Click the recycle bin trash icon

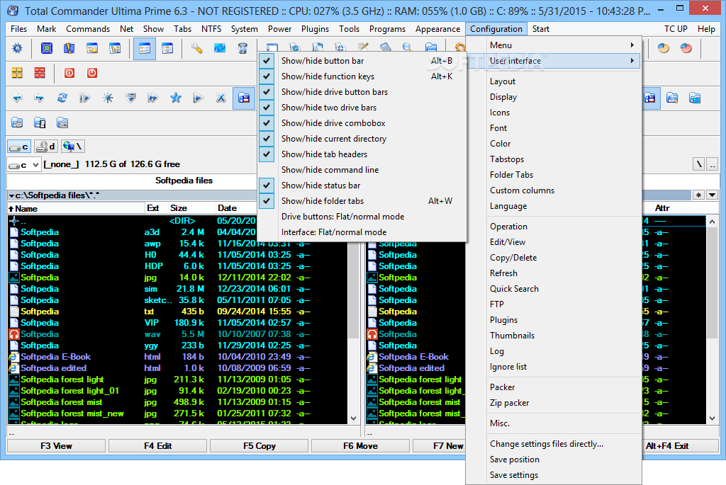click(x=242, y=48)
